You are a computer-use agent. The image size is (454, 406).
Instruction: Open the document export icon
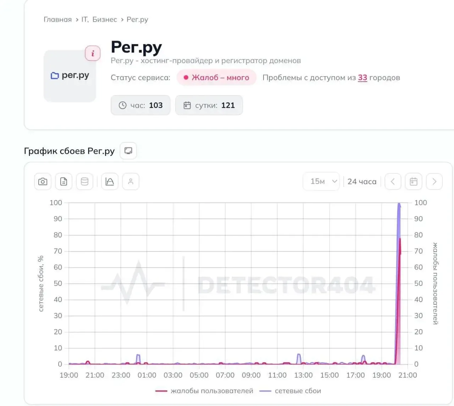click(63, 182)
